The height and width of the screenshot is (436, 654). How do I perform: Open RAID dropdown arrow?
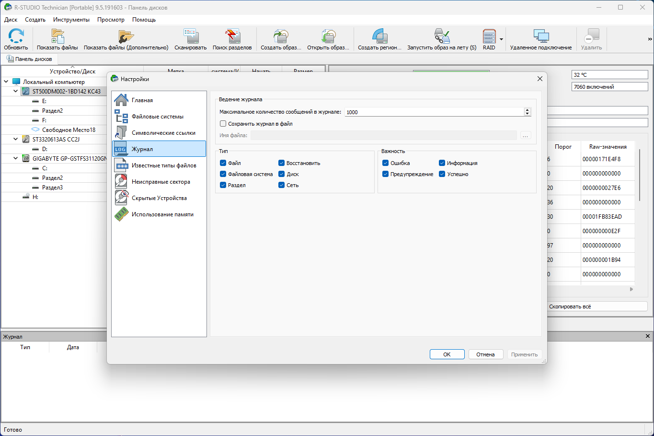(501, 39)
